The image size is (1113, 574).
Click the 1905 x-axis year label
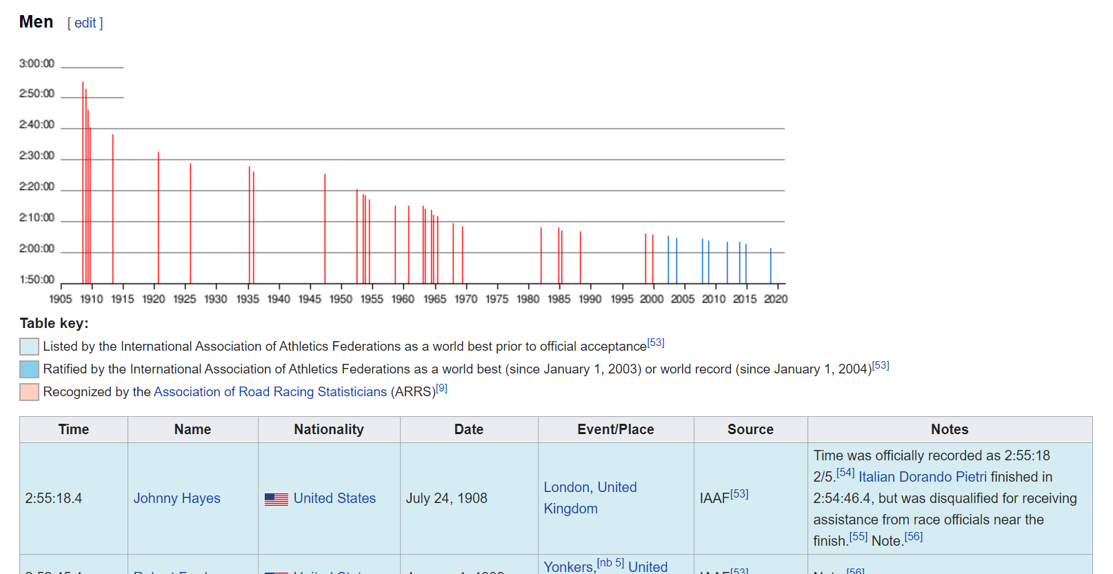coord(61,299)
